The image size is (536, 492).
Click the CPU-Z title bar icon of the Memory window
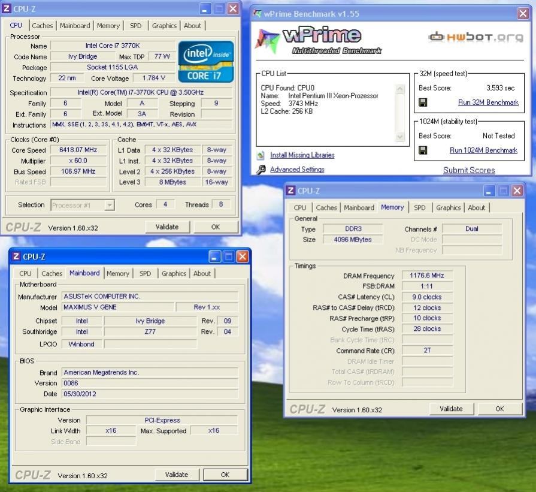290,191
